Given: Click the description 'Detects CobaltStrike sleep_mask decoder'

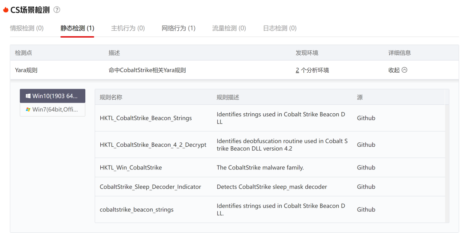Looking at the screenshot, I should (272, 187).
